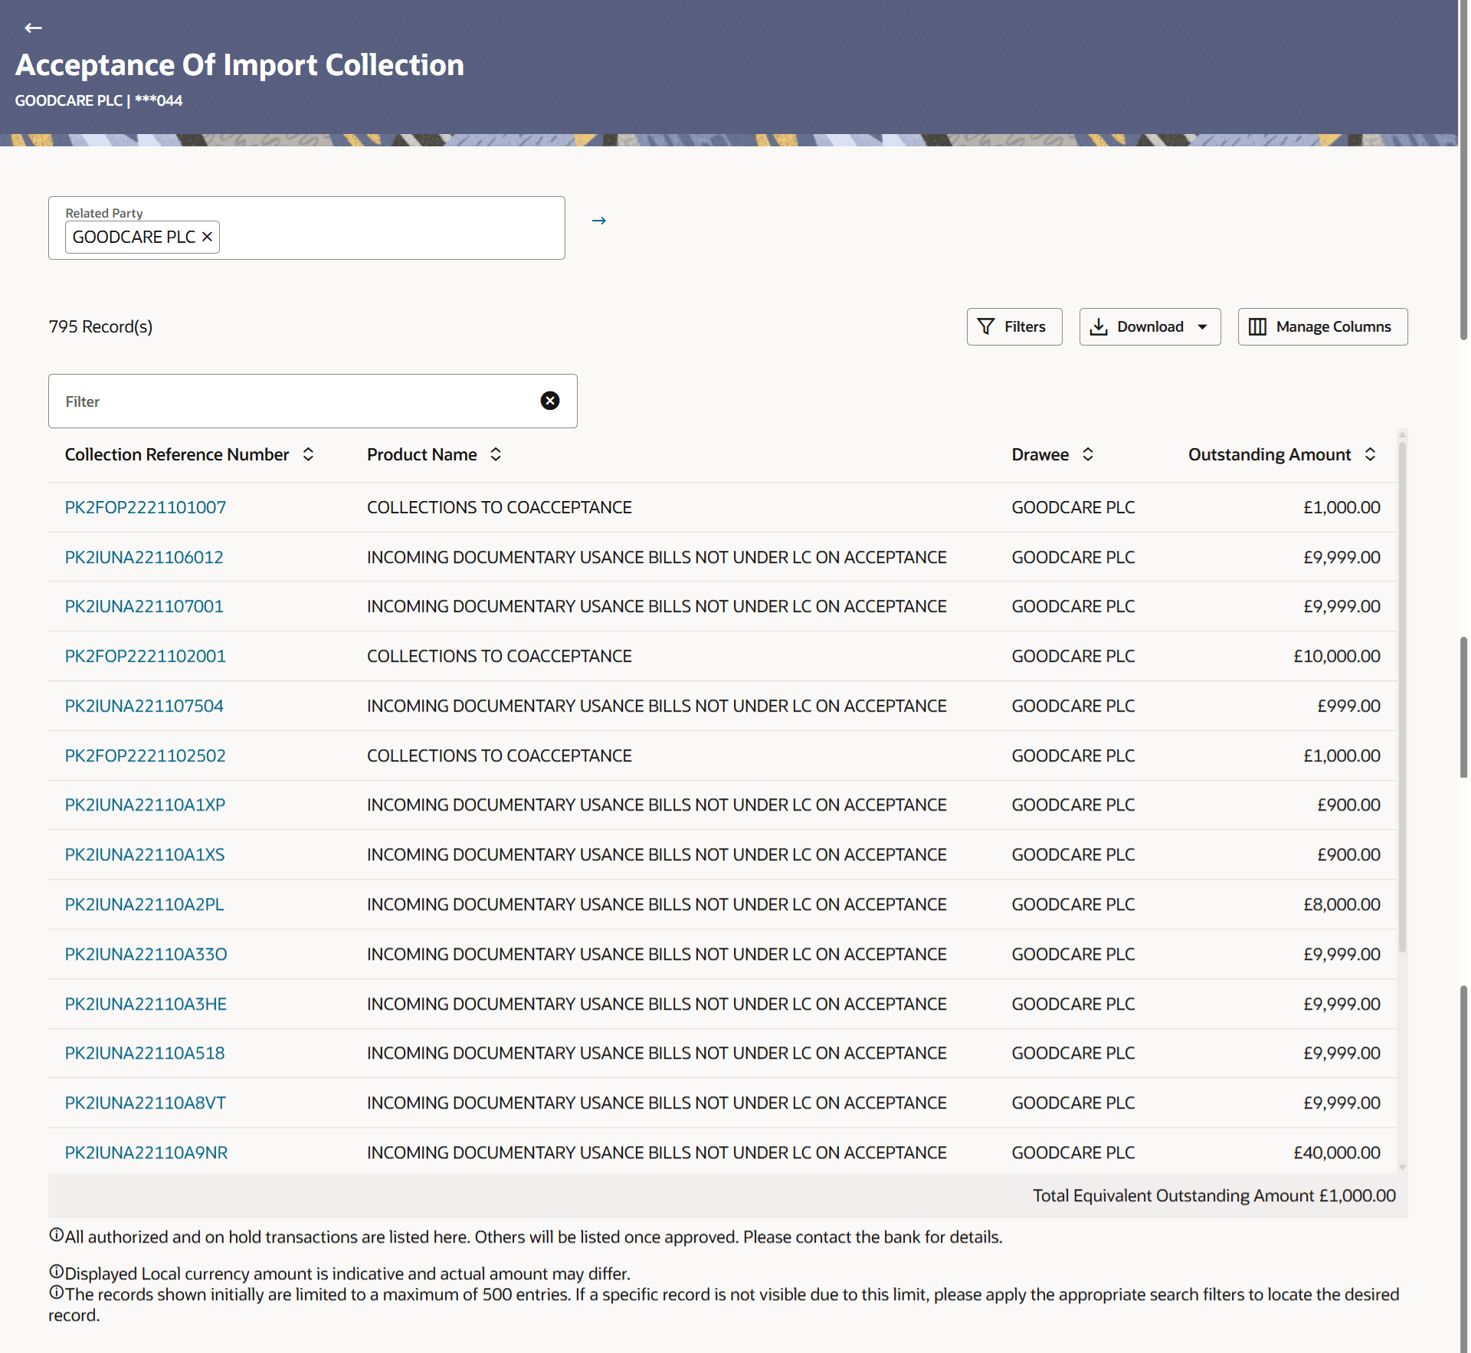Screen dimensions: 1471x1353
Task: Sort by Product Name column
Action: tap(496, 454)
